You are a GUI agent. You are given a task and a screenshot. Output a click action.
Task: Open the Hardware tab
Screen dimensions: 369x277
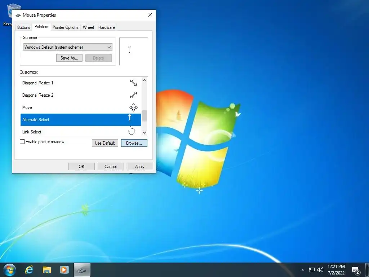tap(106, 27)
